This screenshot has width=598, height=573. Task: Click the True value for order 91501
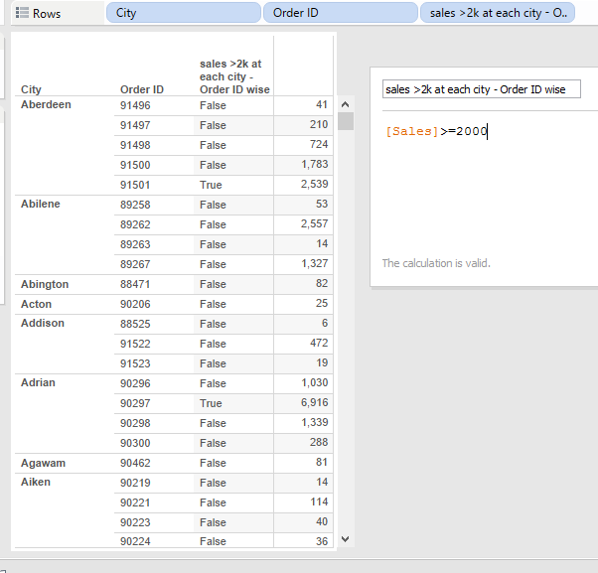pos(211,185)
